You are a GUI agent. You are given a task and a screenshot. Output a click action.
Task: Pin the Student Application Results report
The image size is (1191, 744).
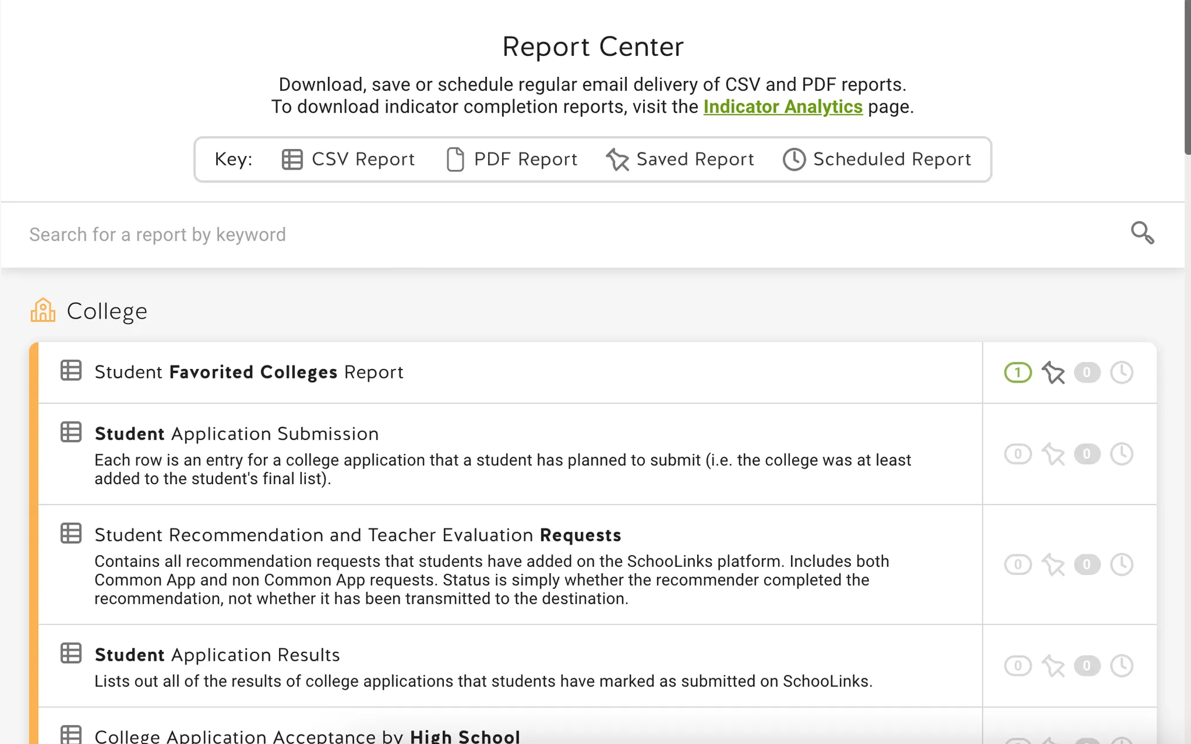click(x=1053, y=666)
